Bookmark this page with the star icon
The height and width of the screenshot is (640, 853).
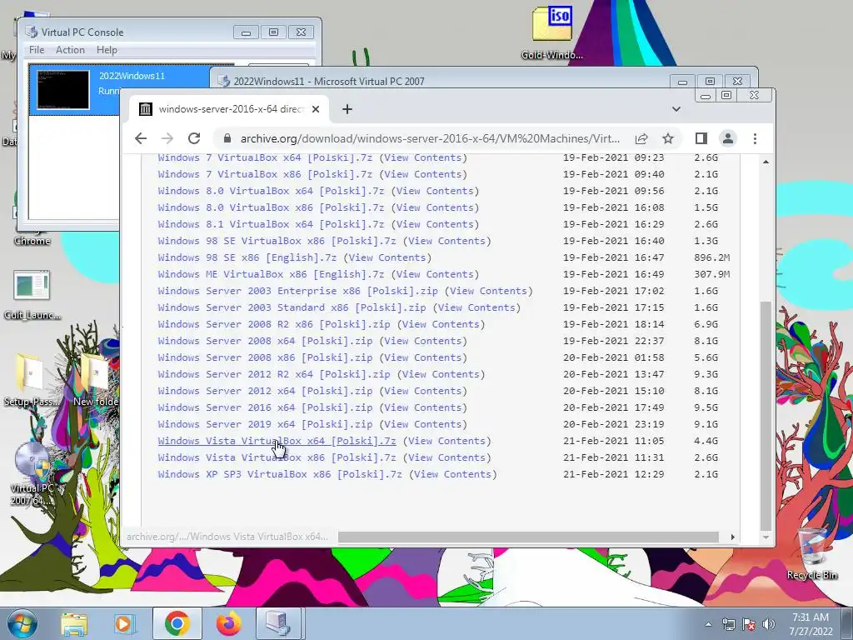tap(668, 139)
